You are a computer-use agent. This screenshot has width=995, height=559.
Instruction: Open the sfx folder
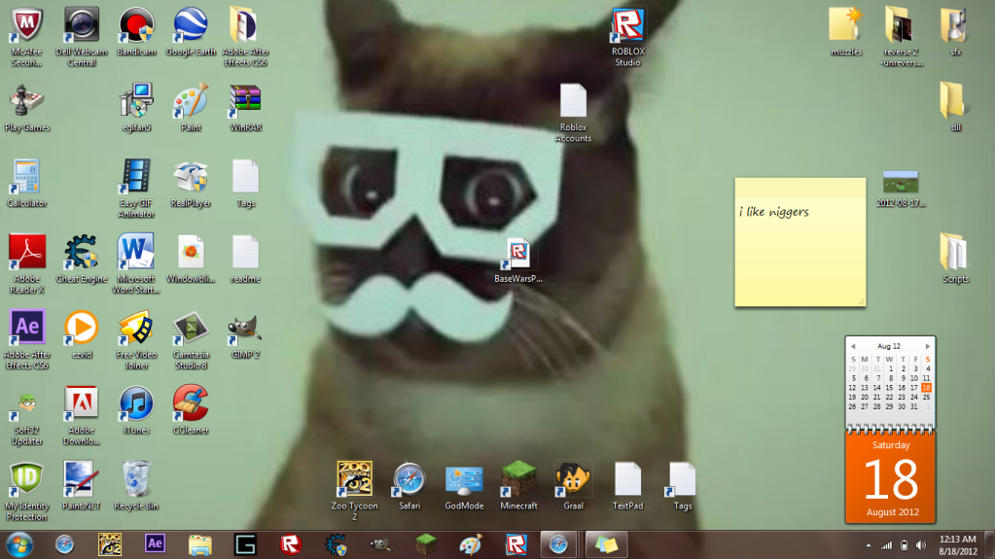point(956,32)
